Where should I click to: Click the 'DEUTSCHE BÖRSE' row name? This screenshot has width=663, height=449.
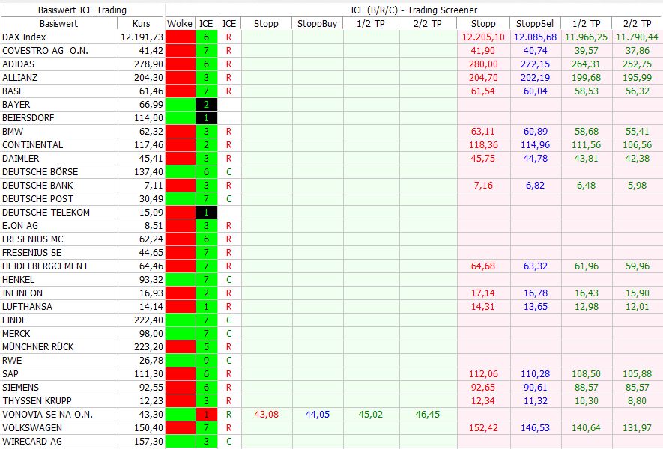pos(40,172)
